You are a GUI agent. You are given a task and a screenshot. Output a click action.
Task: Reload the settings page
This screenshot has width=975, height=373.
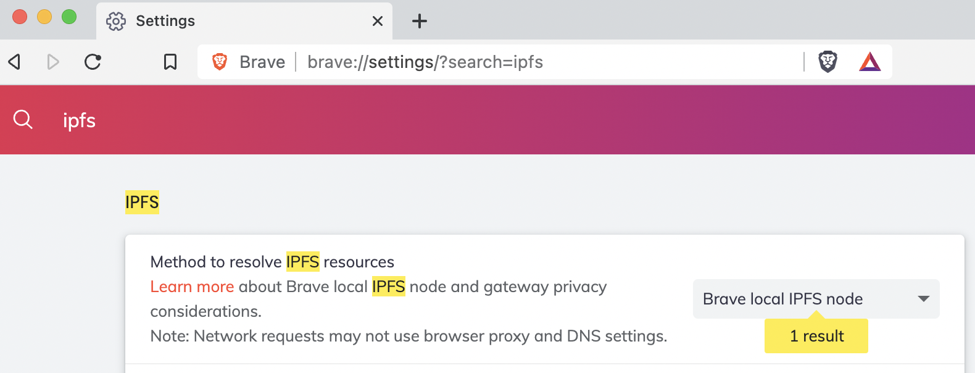93,62
